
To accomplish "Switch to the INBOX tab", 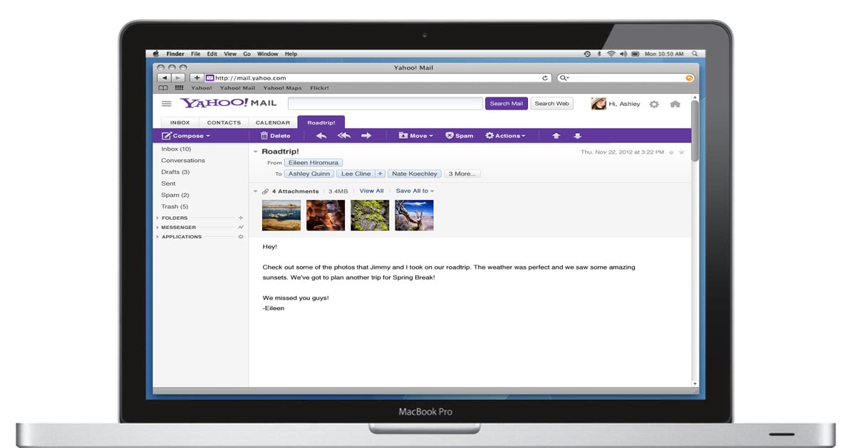I will tap(180, 122).
